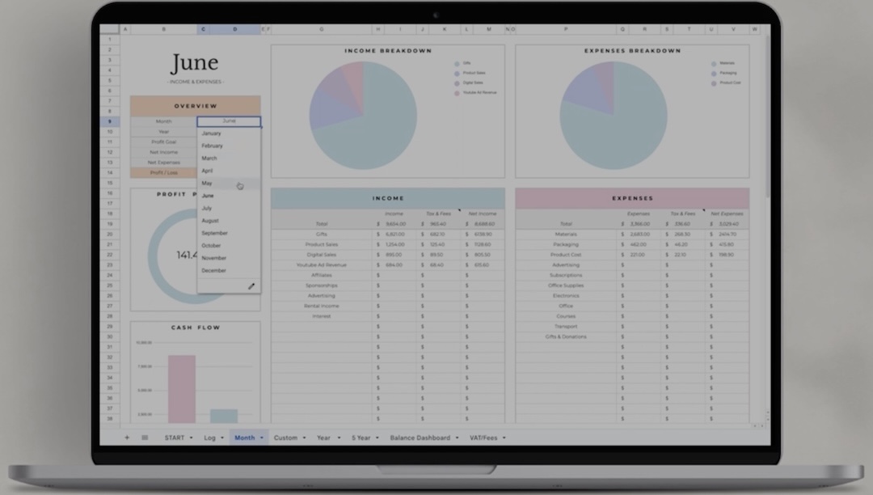The image size is (873, 495).
Task: Open the Log sheet tab
Action: [209, 438]
